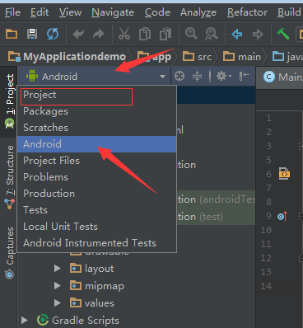The image size is (303, 328).
Task: Click the Save All floppy icon
Action: [x=32, y=34]
